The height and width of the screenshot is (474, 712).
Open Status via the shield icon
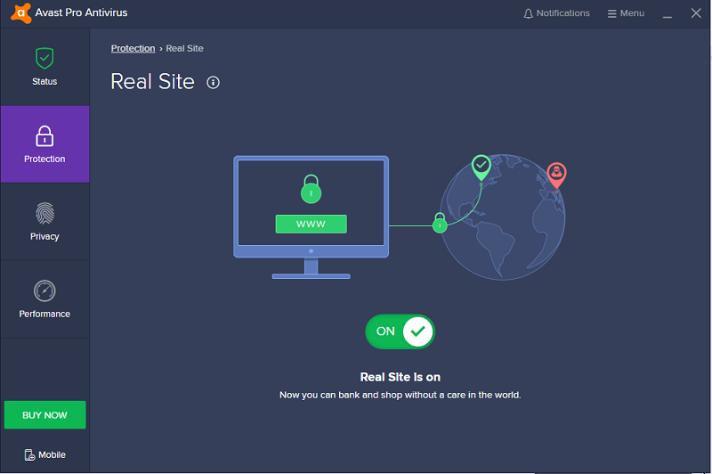tap(44, 58)
